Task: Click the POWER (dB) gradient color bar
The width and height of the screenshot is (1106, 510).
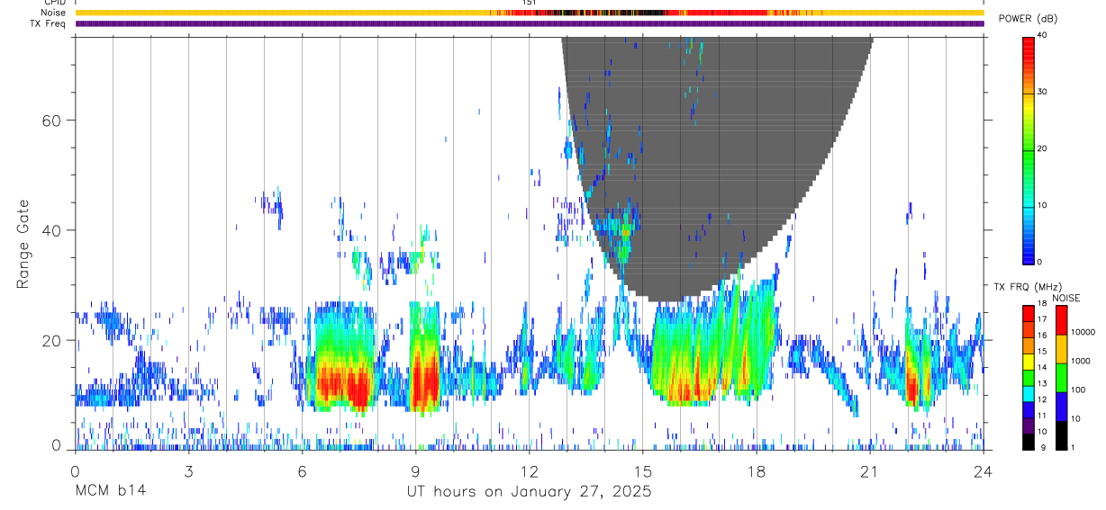Action: click(1029, 149)
